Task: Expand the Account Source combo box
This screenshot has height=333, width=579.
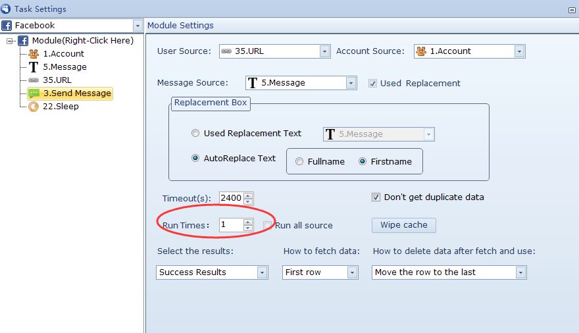Action: click(519, 51)
